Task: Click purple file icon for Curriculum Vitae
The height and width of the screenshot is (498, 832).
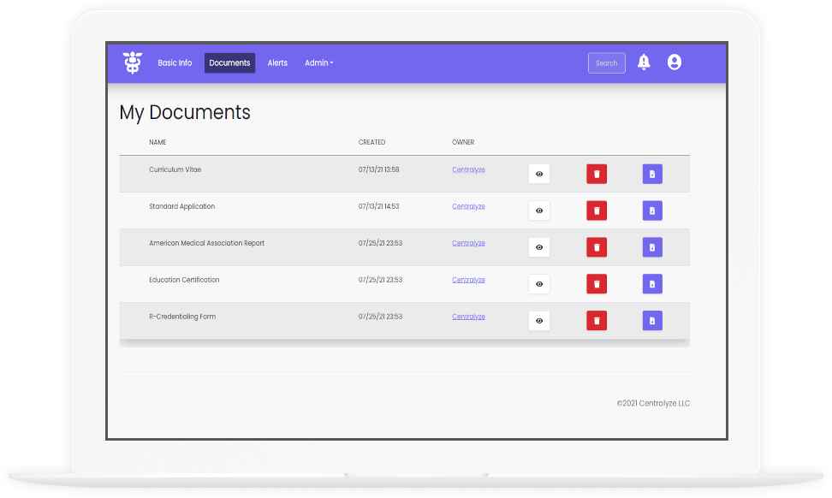Action: click(652, 174)
